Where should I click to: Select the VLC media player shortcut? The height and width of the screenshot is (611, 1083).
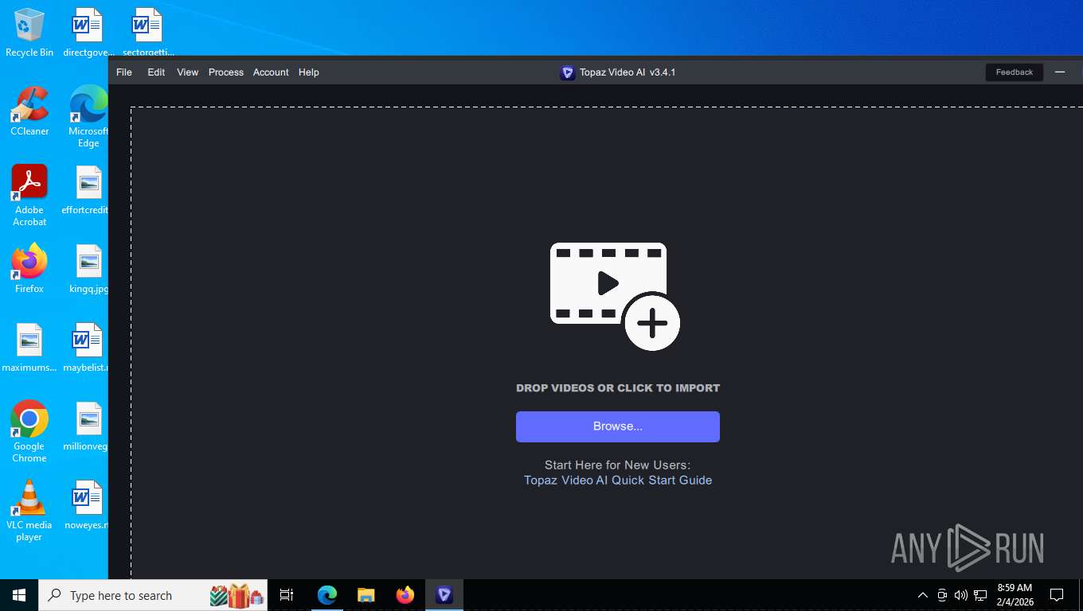point(29,510)
